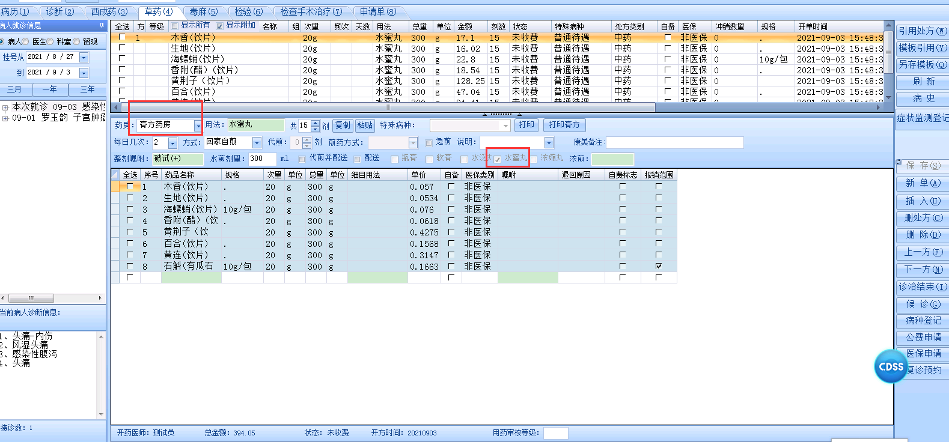Switch to the 申请单(8) tab
The width and height of the screenshot is (949, 442).
point(378,11)
